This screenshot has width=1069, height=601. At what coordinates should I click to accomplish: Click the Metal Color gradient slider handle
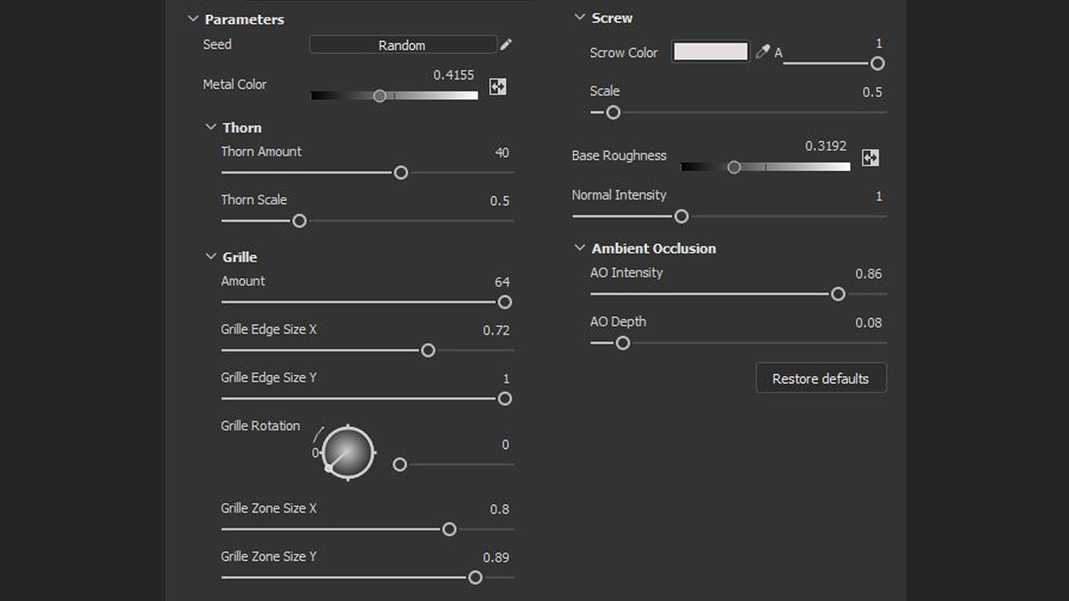coord(380,96)
